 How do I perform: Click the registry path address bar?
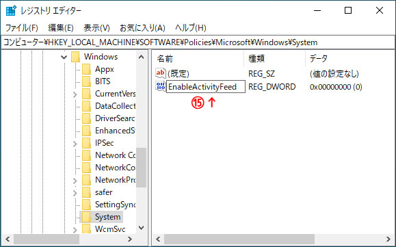click(198, 42)
